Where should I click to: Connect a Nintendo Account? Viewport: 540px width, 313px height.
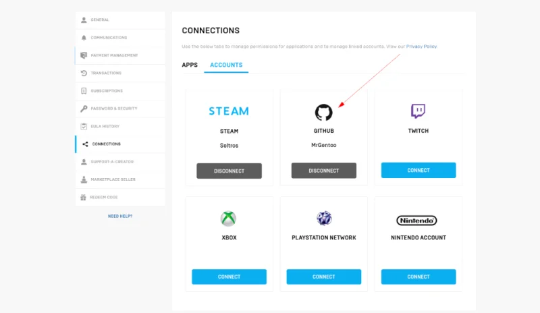[418, 277]
